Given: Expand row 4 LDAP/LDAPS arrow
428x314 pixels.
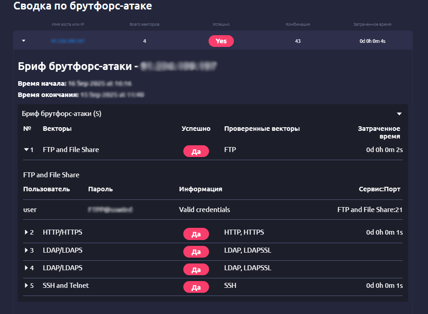Looking at the screenshot, I should coord(27,268).
